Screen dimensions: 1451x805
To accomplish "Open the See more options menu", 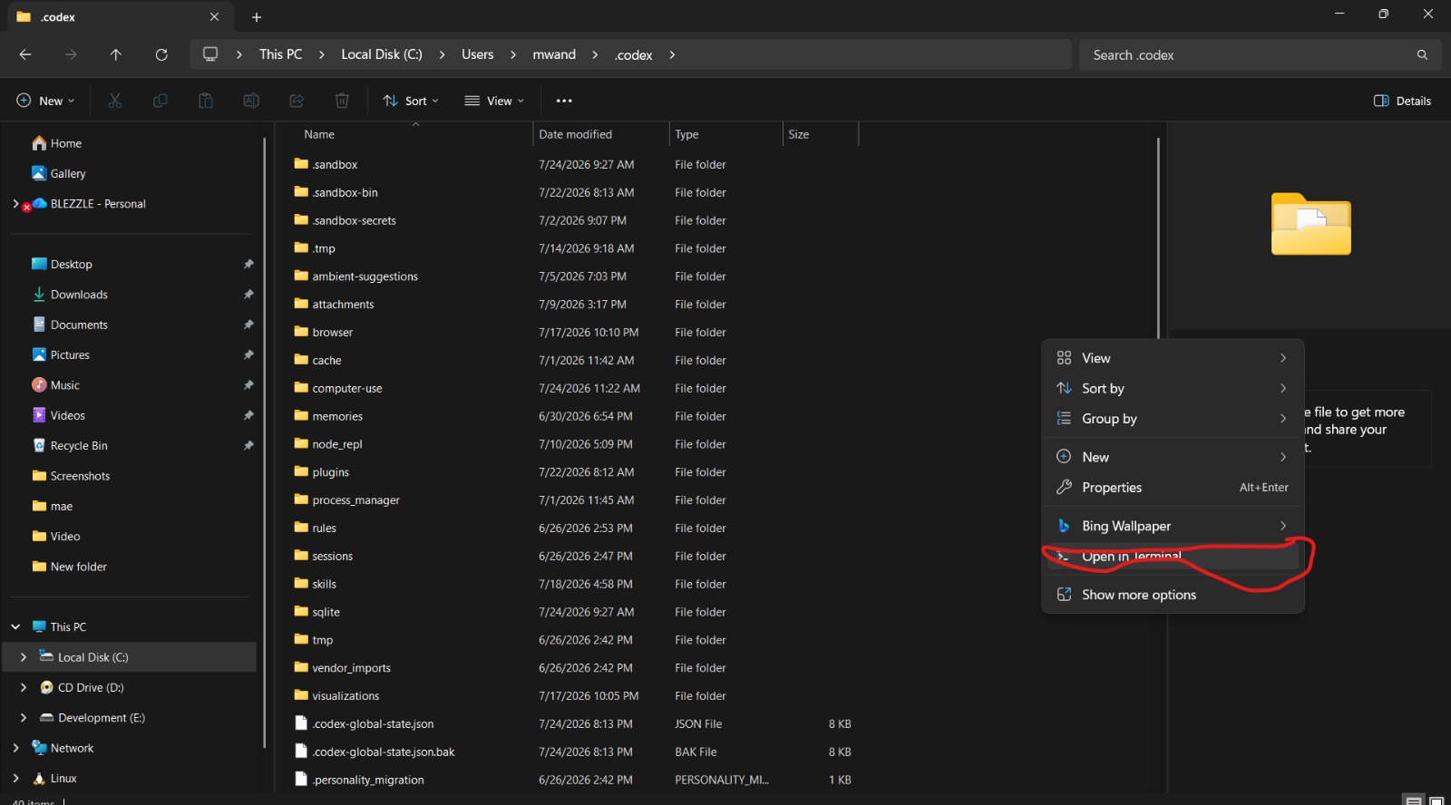I will [x=564, y=101].
